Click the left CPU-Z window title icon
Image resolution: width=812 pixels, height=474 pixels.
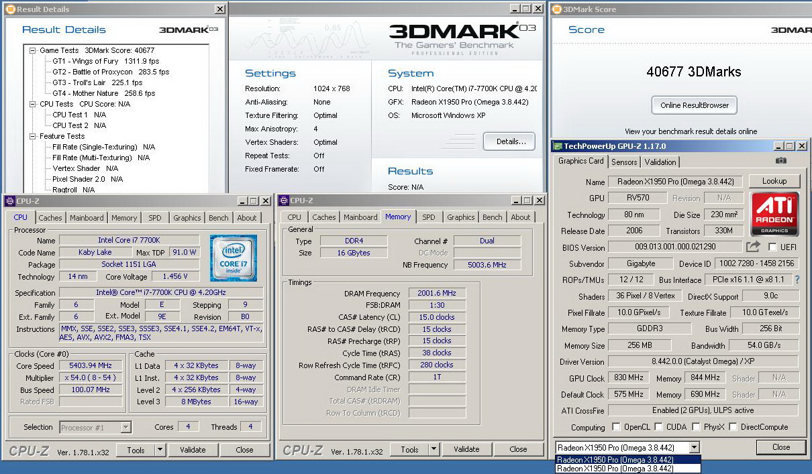[x=10, y=200]
